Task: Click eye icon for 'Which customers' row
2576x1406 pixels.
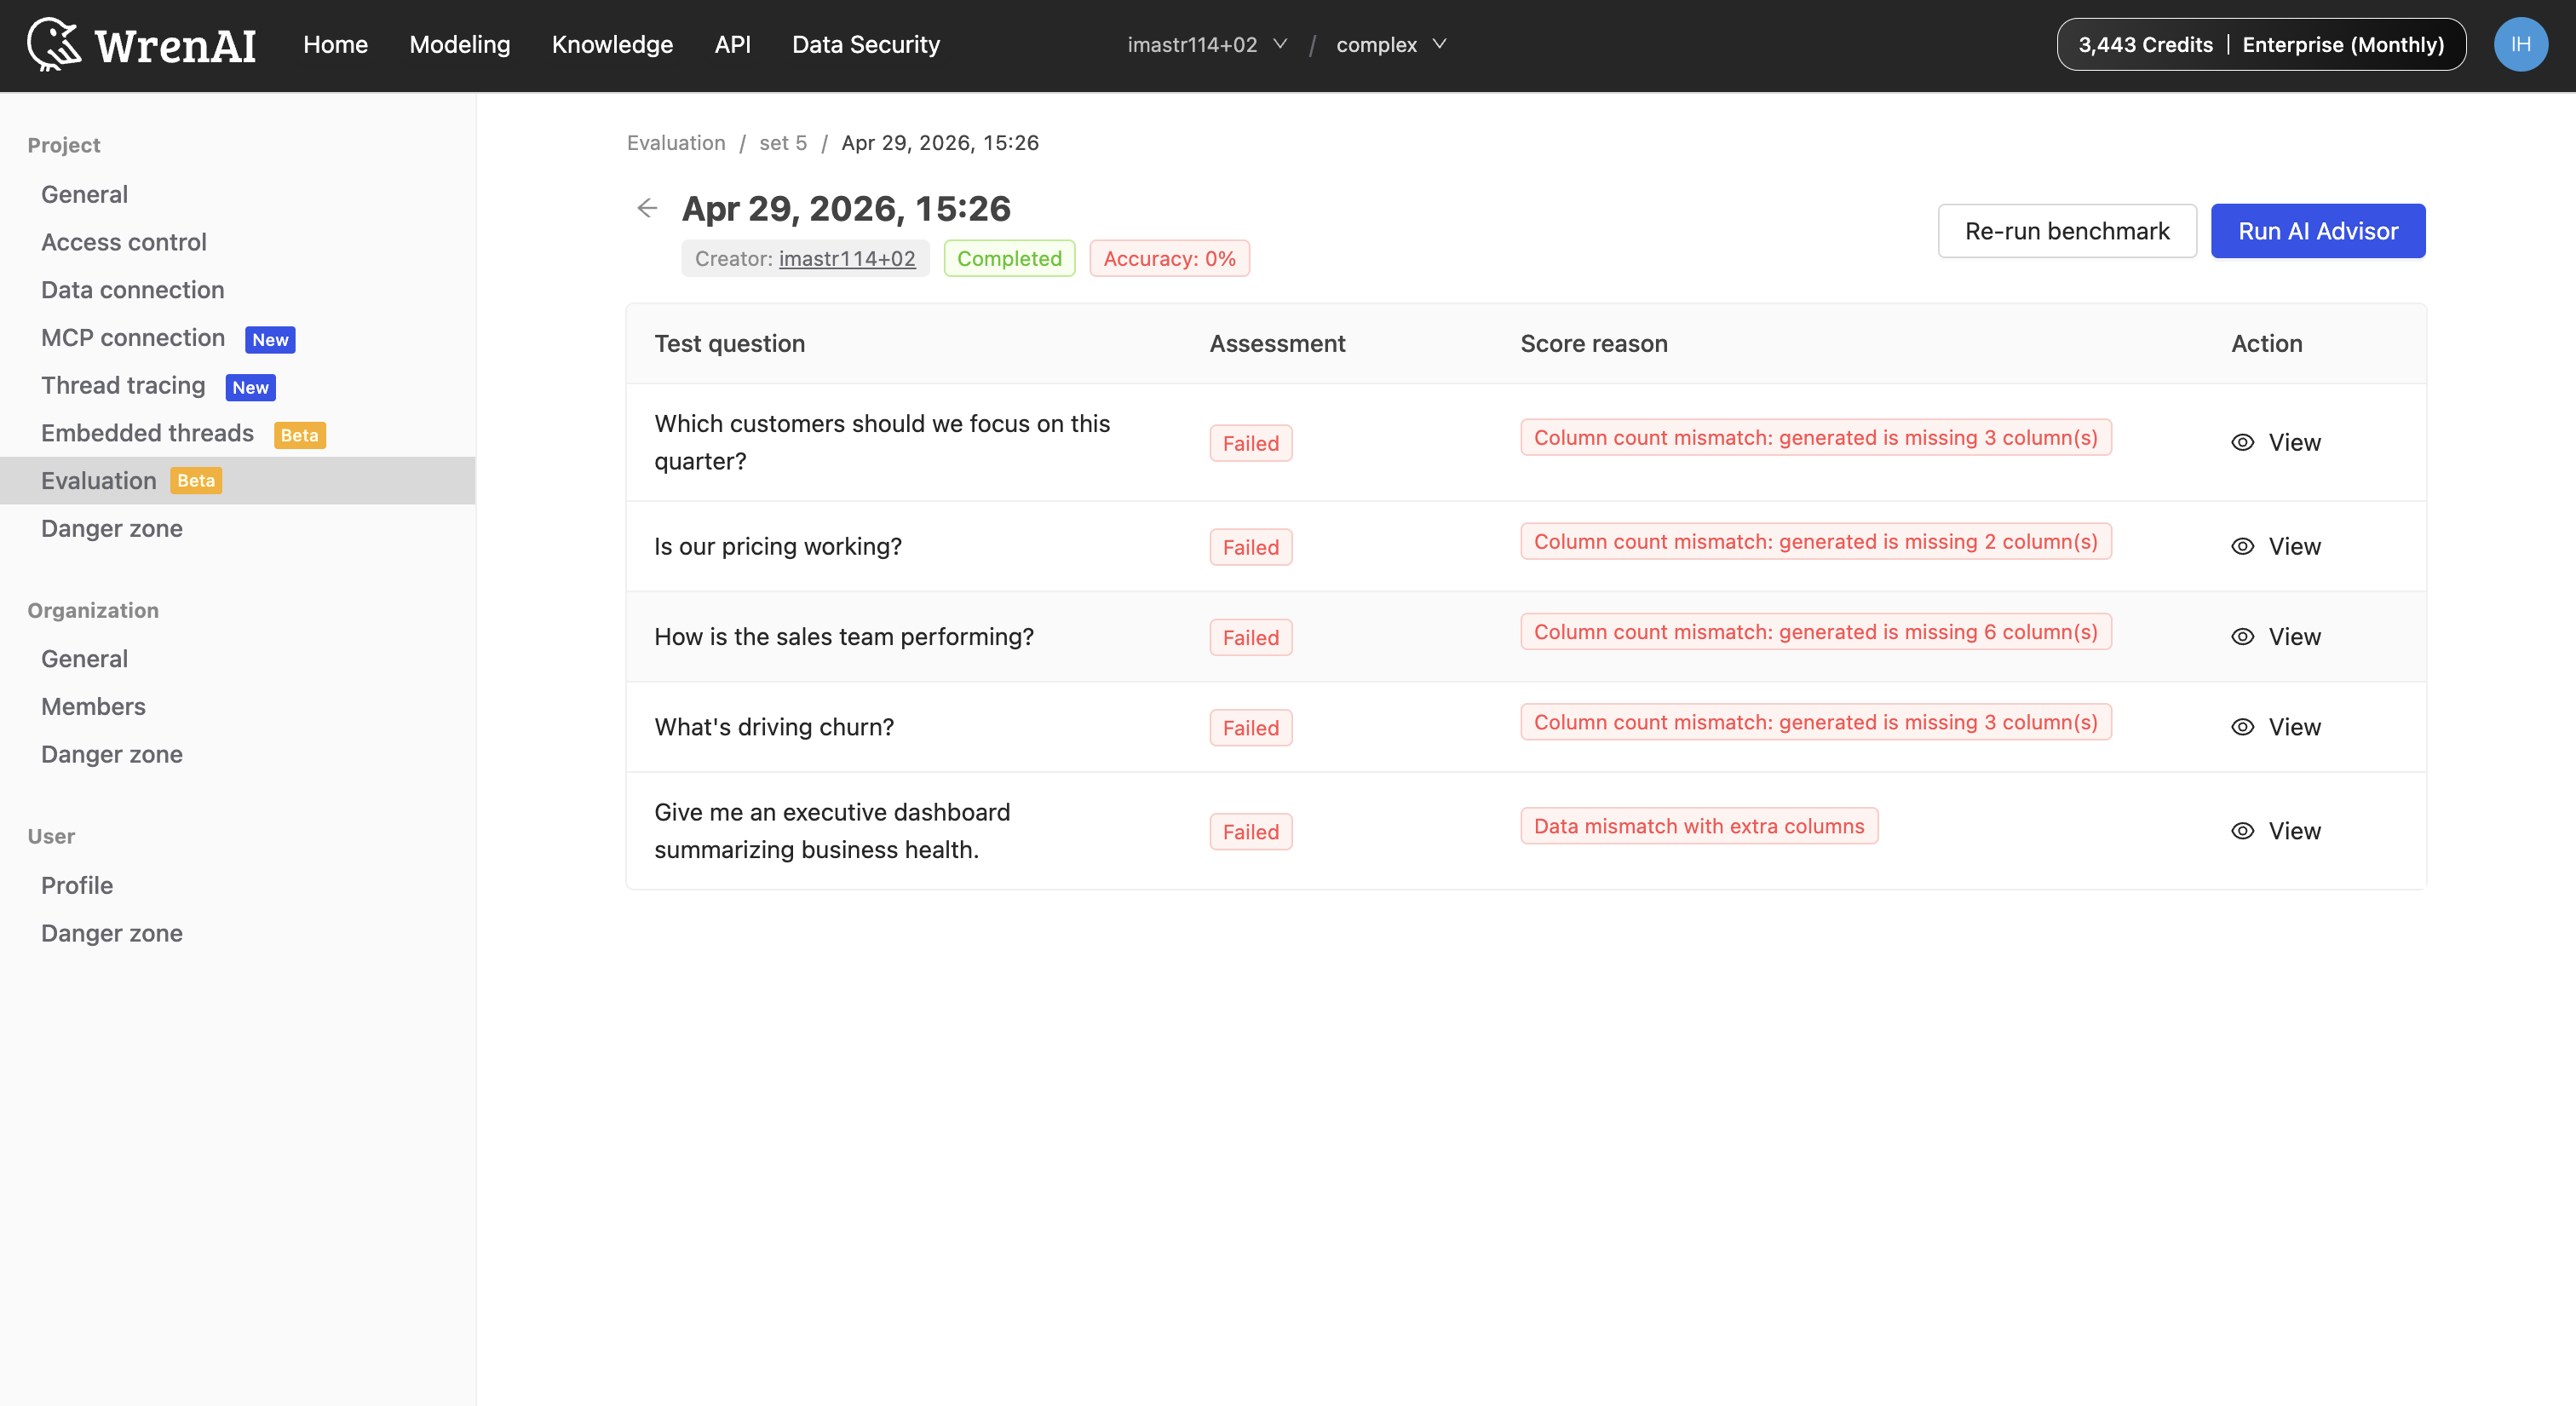Action: pyautogui.click(x=2243, y=442)
